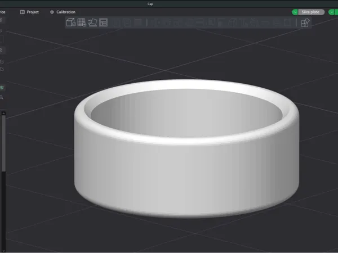The height and width of the screenshot is (253, 338).
Task: Open the Assembly view icon
Action: pos(305,22)
